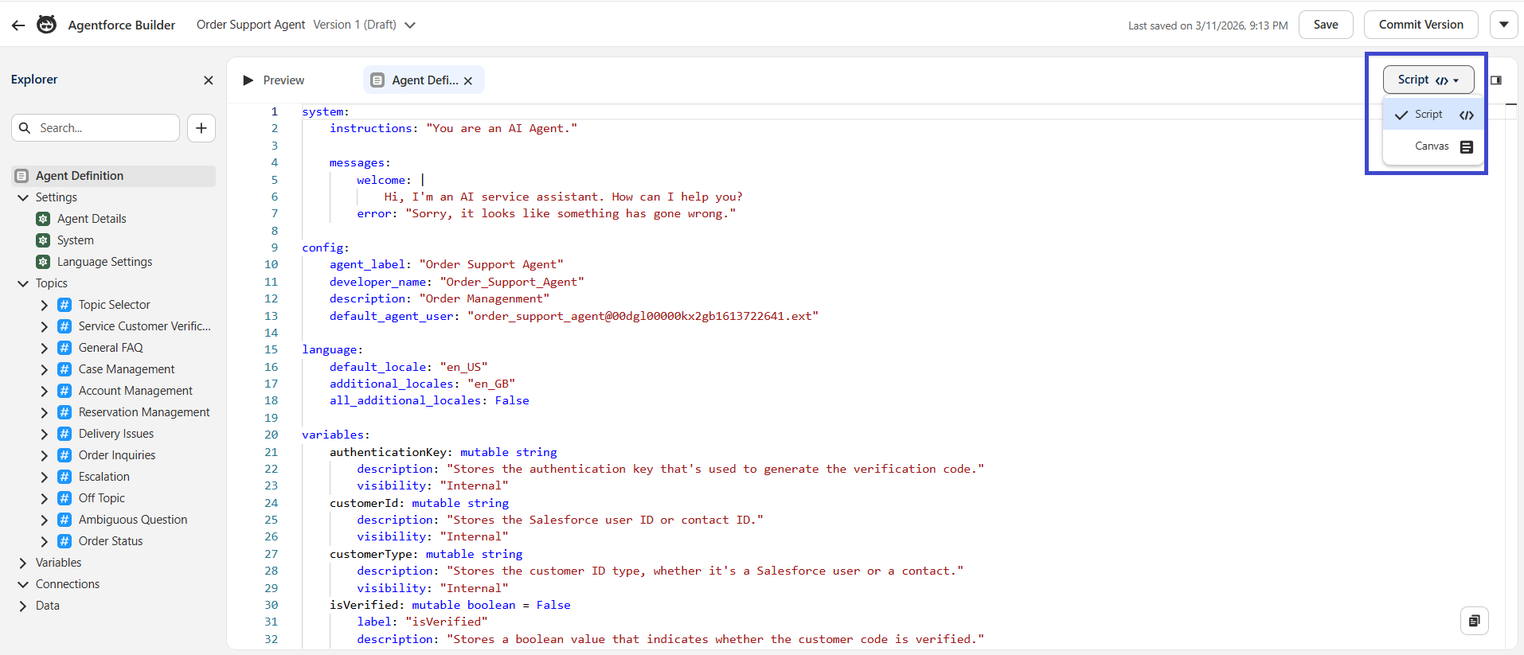This screenshot has width=1524, height=655.
Task: Click the System gear icon
Action: (43, 240)
